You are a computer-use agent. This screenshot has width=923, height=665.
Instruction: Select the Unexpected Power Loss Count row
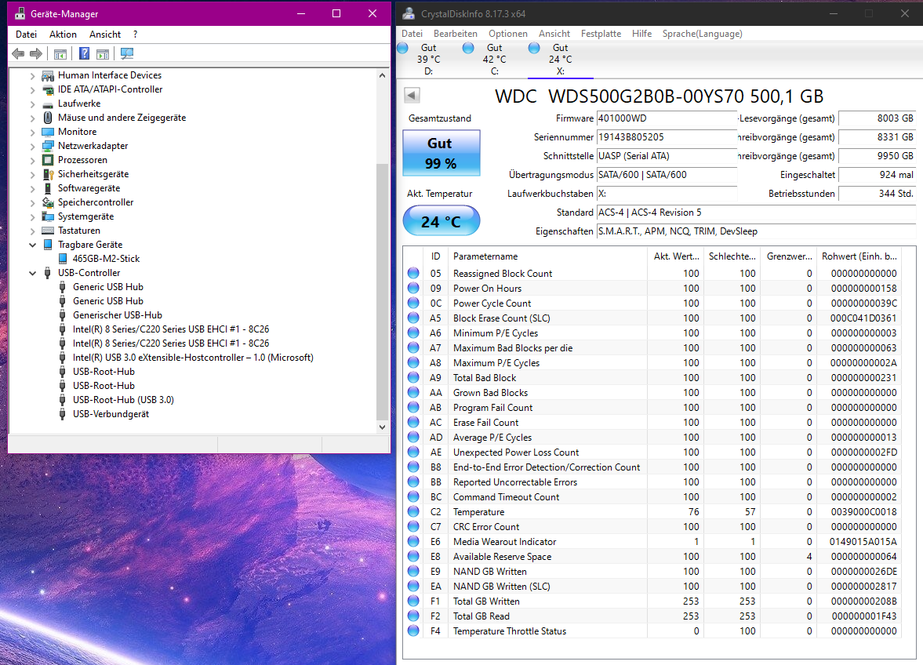[x=652, y=452]
